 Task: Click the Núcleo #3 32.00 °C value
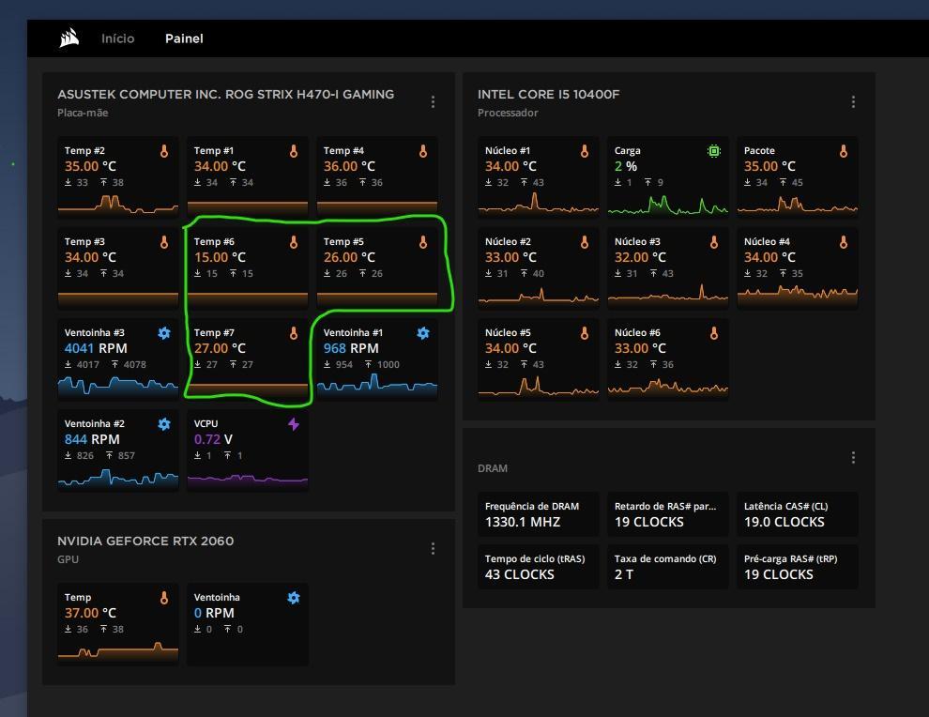pos(640,258)
